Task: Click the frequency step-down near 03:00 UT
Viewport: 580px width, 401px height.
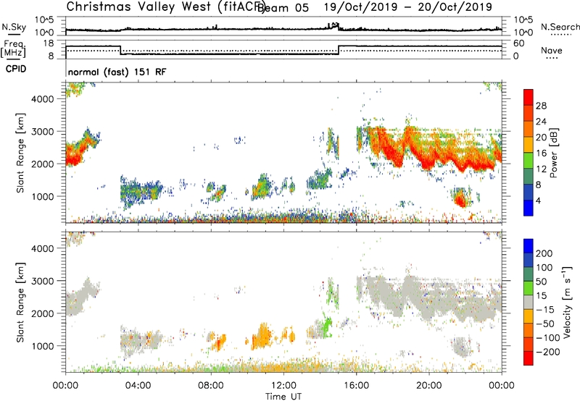Action: click(x=120, y=50)
